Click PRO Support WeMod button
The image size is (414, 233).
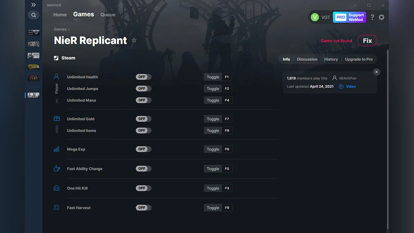tap(349, 17)
